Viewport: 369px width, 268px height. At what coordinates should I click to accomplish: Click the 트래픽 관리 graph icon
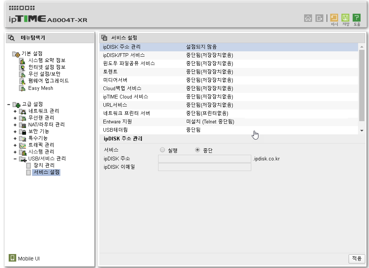(x=23, y=146)
